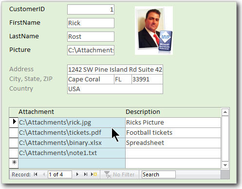242x189 pixels.
Task: Click the Address label
Action: pyautogui.click(x=21, y=69)
